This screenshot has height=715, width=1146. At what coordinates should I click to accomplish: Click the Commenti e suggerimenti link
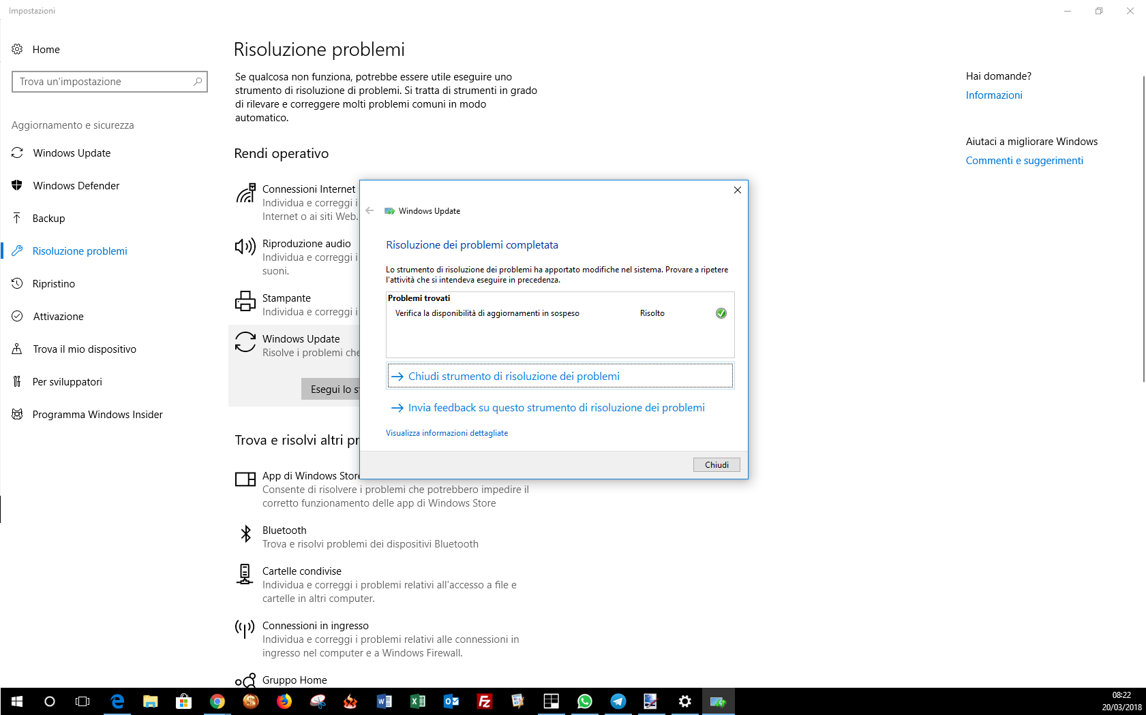click(x=1024, y=161)
